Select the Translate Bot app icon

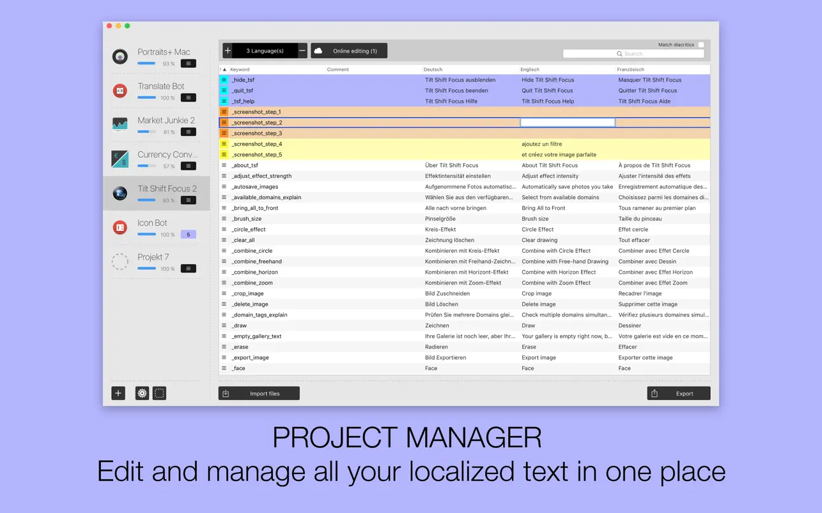[x=120, y=91]
